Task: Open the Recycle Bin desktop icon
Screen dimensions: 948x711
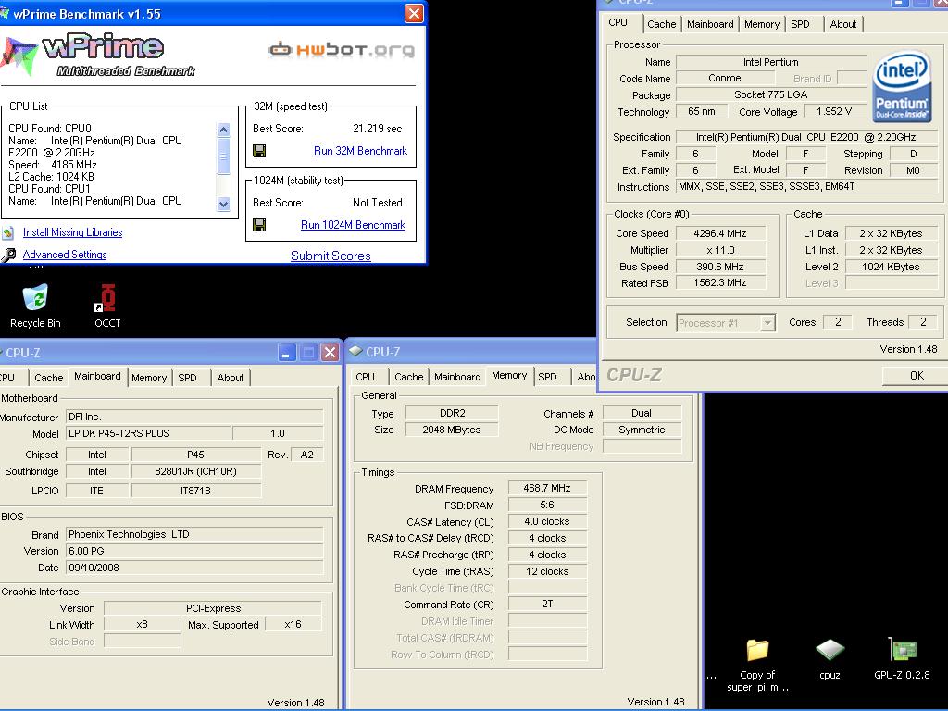Action: tap(35, 306)
